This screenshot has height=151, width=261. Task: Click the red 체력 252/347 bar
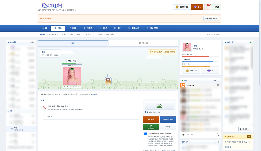point(200,57)
